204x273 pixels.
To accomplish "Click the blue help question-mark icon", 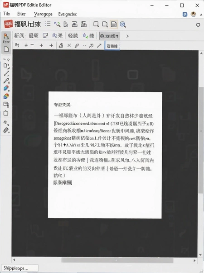I will 185,14.
